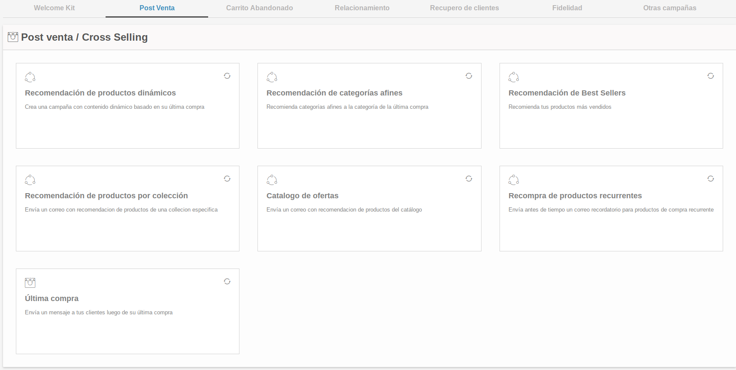Click recommendation icon on categorías afines card
Image resolution: width=736 pixels, height=370 pixels.
point(272,77)
